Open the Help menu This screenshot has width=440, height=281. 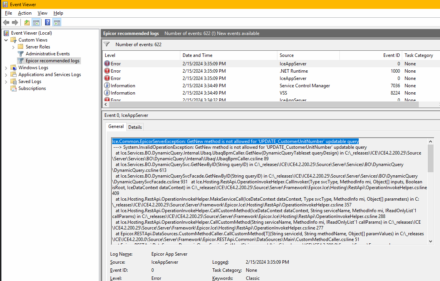58,13
